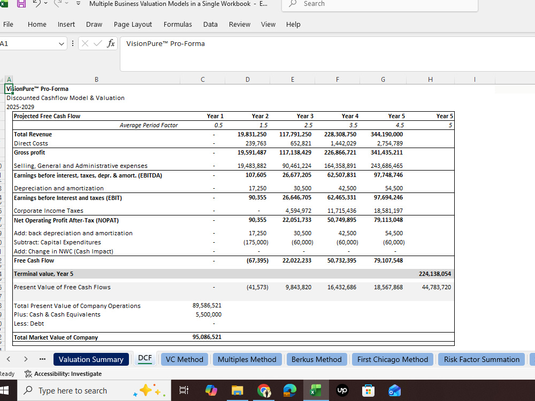Open Copilot from the taskbar
The height and width of the screenshot is (401, 535).
(211, 390)
